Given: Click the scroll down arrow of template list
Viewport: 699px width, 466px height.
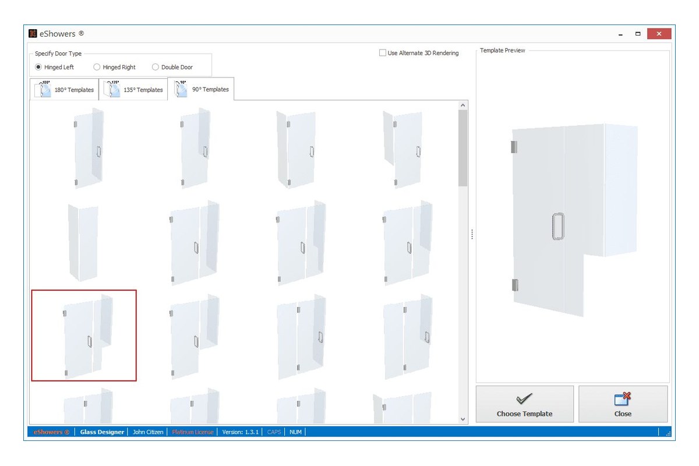Looking at the screenshot, I should point(463,419).
